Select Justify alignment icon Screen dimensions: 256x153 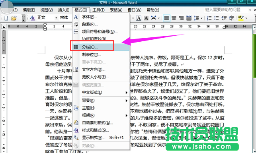tap(166, 18)
